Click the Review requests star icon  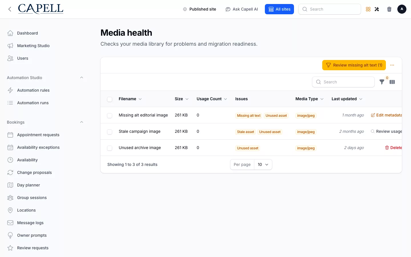tap(10, 248)
